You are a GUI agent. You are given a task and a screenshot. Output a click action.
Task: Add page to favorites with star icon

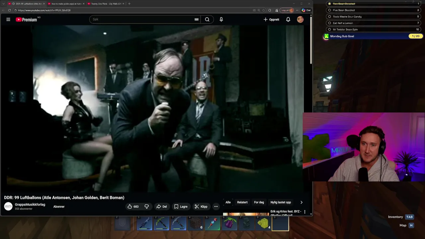(x=264, y=10)
